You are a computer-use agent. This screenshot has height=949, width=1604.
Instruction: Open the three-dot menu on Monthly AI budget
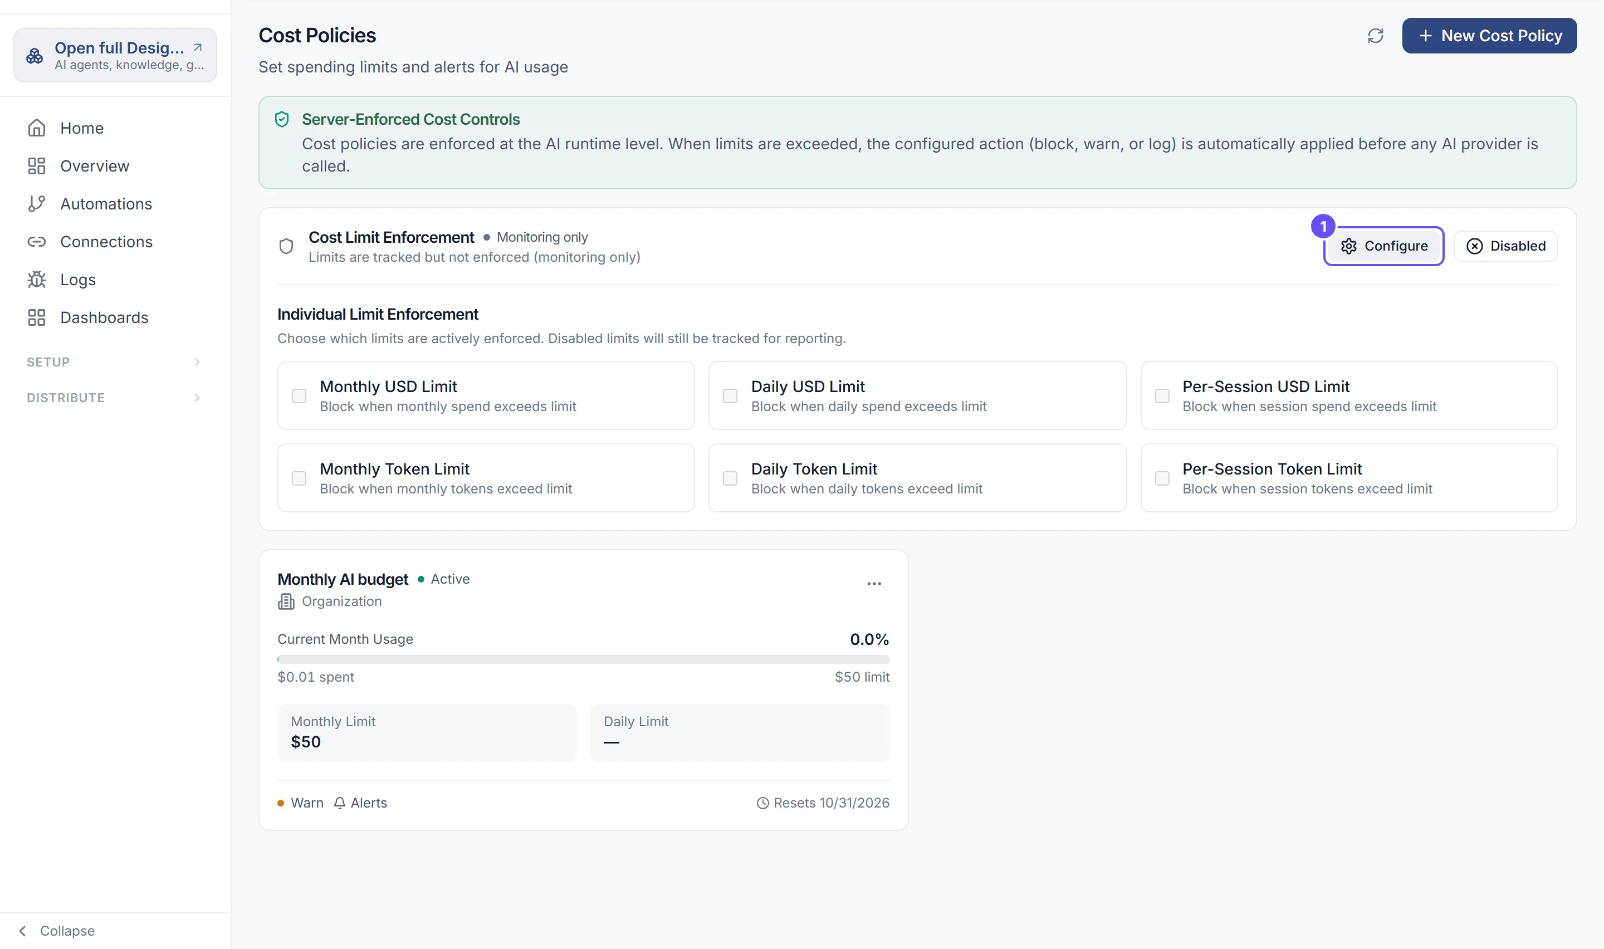pos(874,583)
